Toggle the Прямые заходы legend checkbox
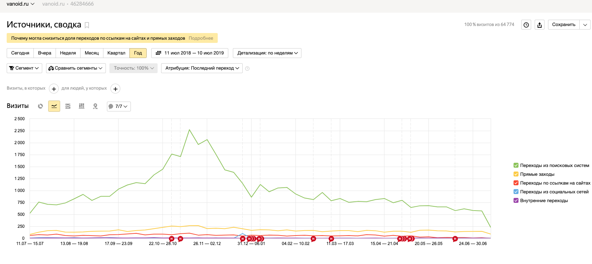Screen dimensions: 592x264 516,174
